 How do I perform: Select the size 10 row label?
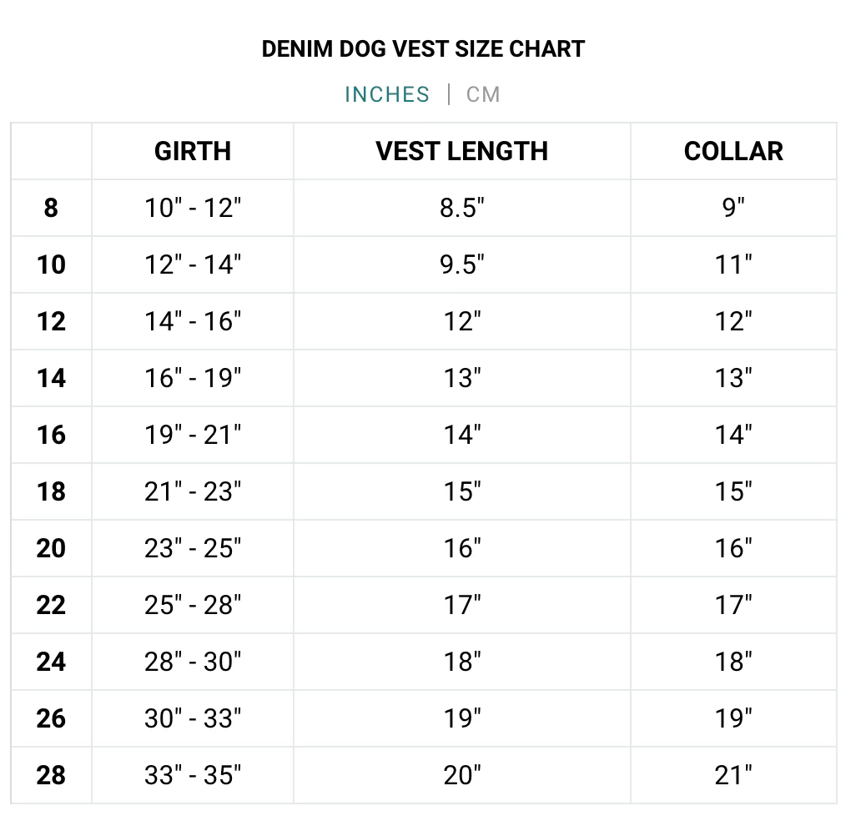(51, 264)
